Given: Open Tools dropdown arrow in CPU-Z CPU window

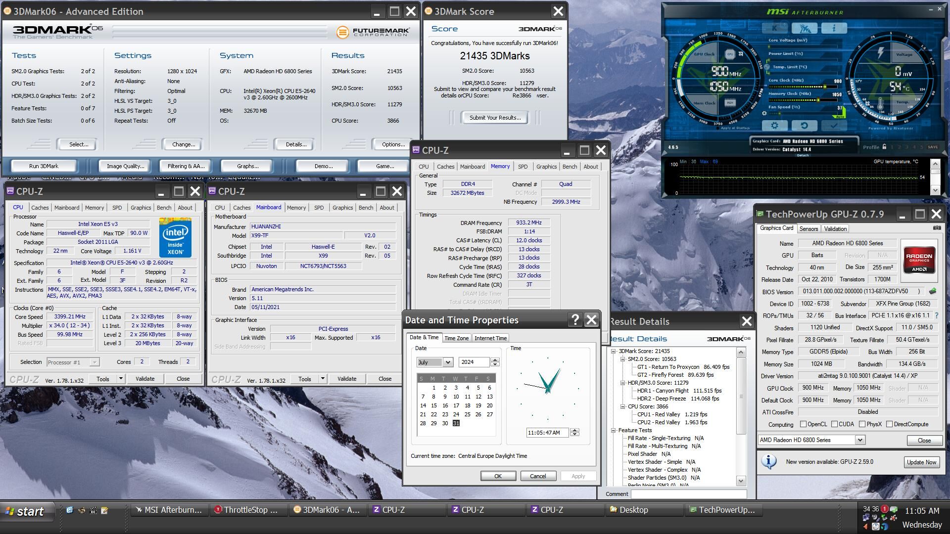Looking at the screenshot, I should 120,379.
